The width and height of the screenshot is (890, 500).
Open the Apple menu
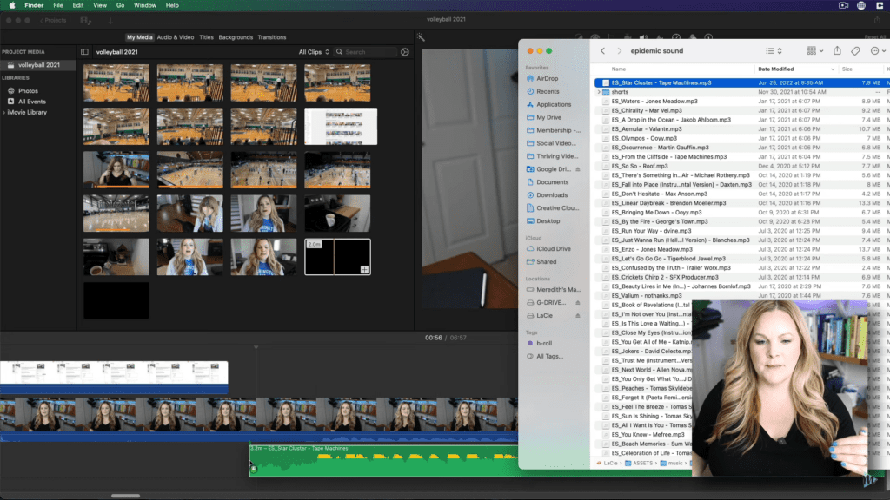click(x=12, y=5)
